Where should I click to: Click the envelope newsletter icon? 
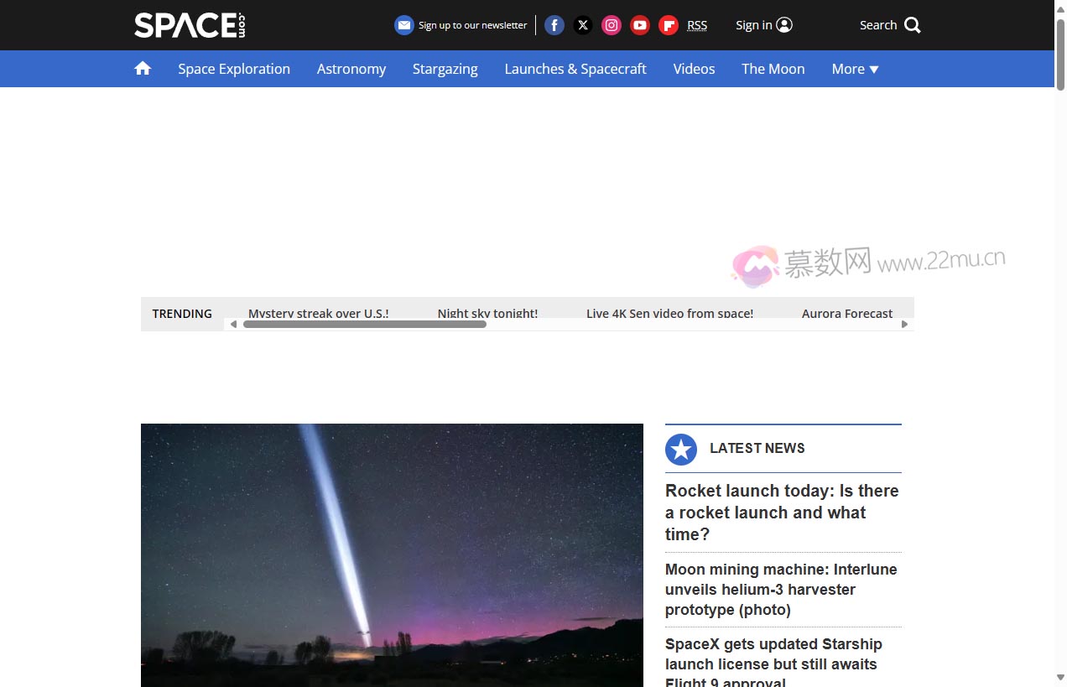click(x=403, y=24)
